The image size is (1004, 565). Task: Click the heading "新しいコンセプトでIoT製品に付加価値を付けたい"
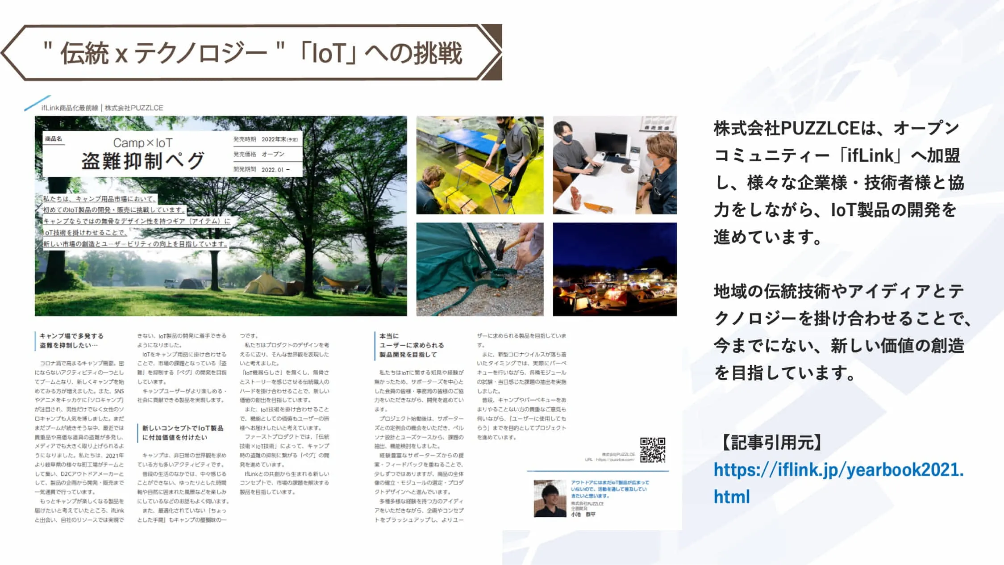point(183,432)
